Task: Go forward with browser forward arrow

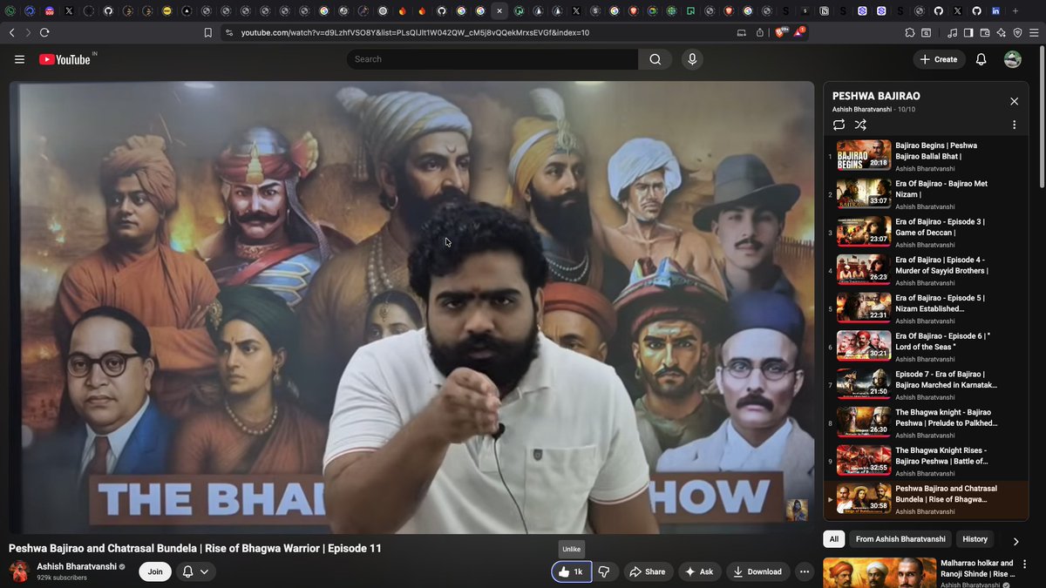Action: point(28,32)
